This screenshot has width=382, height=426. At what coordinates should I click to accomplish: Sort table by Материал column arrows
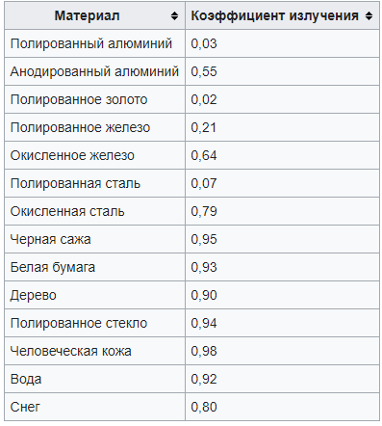tap(174, 15)
